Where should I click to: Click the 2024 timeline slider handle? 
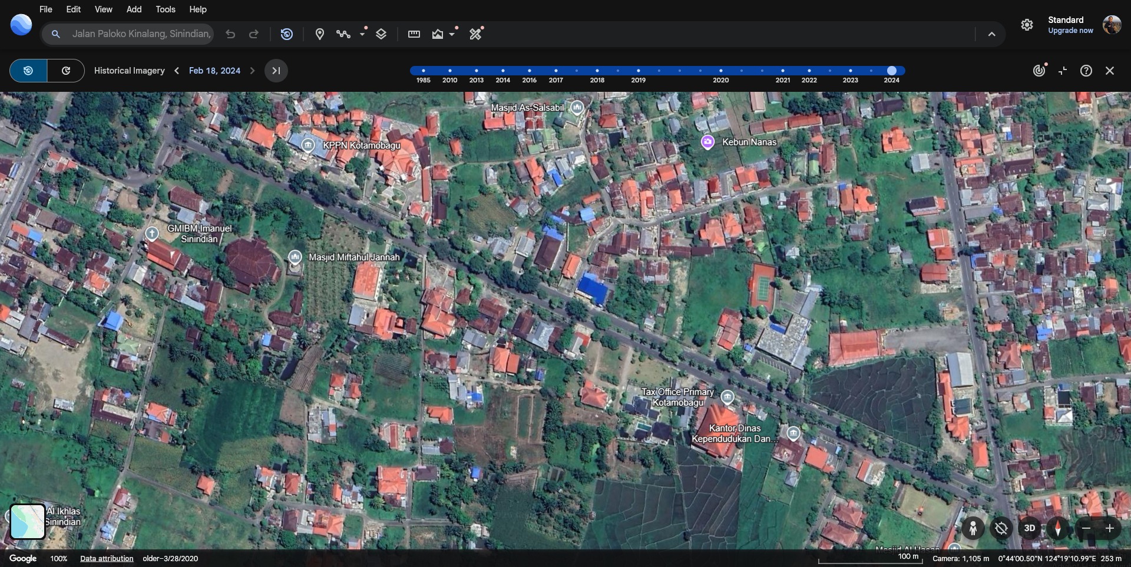(x=892, y=71)
